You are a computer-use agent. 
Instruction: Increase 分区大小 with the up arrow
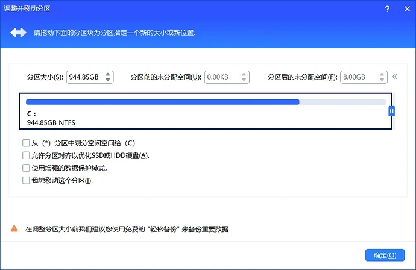108,74
